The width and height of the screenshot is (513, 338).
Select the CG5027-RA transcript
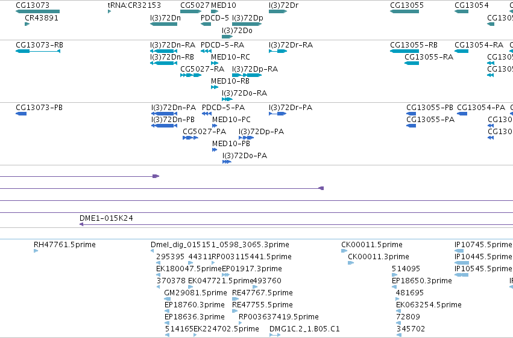coord(190,75)
